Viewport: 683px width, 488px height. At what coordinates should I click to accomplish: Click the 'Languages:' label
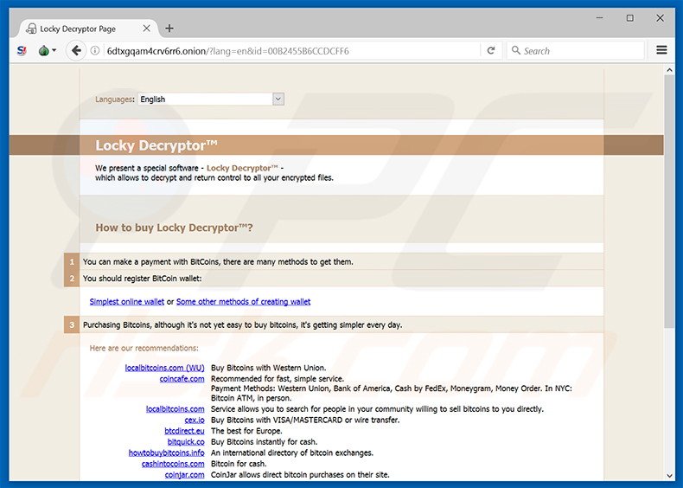pos(115,100)
